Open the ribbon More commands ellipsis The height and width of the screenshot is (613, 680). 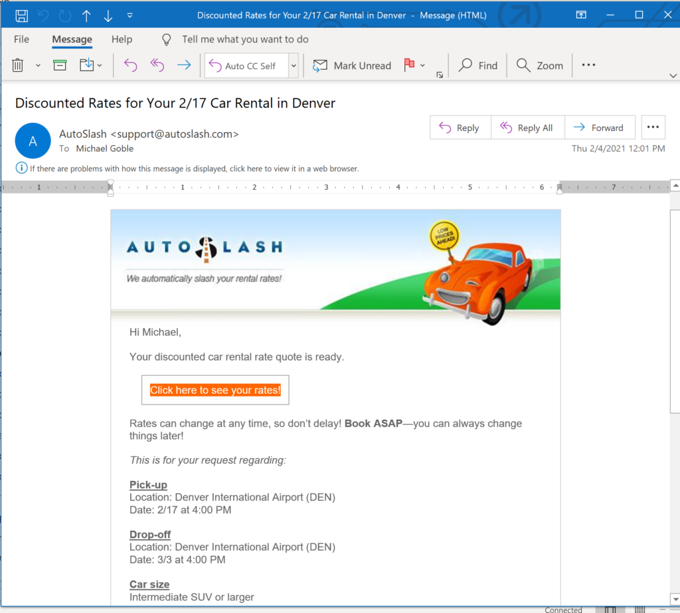(588, 65)
